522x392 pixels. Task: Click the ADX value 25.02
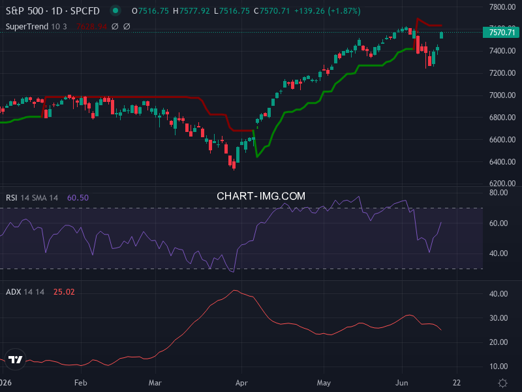pyautogui.click(x=64, y=292)
